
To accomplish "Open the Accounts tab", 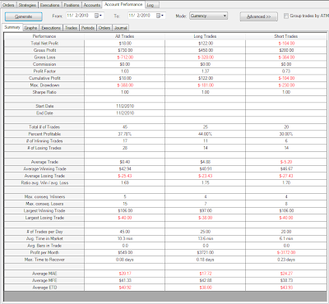I will 92,5.
